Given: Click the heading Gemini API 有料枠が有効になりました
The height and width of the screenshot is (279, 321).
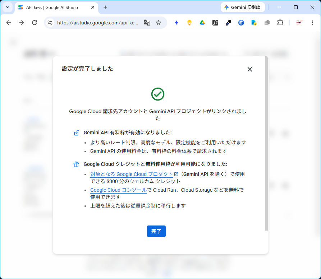Looking at the screenshot, I should tap(128, 132).
